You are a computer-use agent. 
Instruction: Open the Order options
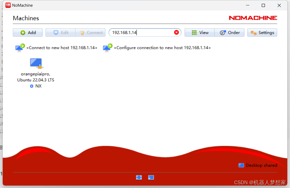(230, 33)
